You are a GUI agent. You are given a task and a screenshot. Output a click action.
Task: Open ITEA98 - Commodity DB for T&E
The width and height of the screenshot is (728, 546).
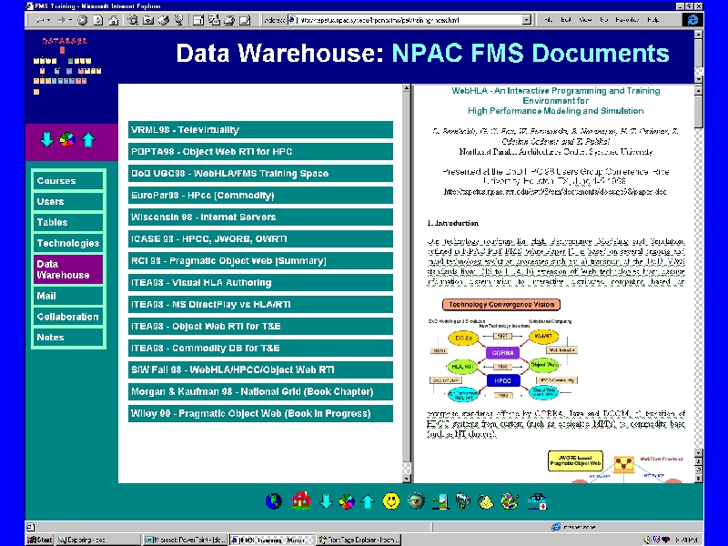(260, 349)
